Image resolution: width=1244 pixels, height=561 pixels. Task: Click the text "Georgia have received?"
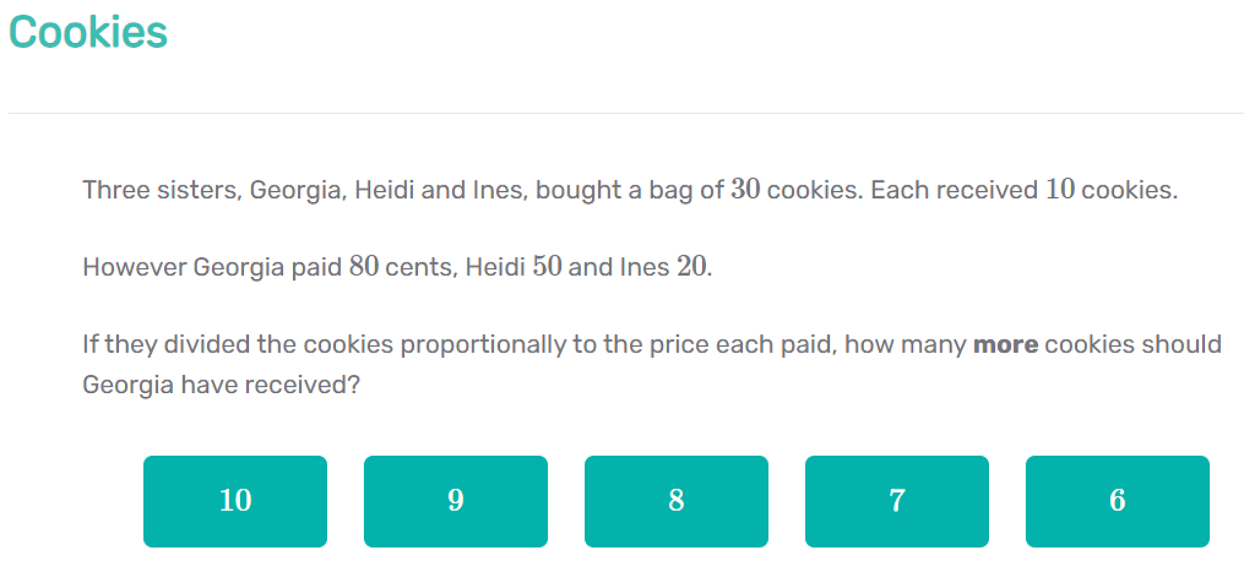pyautogui.click(x=221, y=385)
